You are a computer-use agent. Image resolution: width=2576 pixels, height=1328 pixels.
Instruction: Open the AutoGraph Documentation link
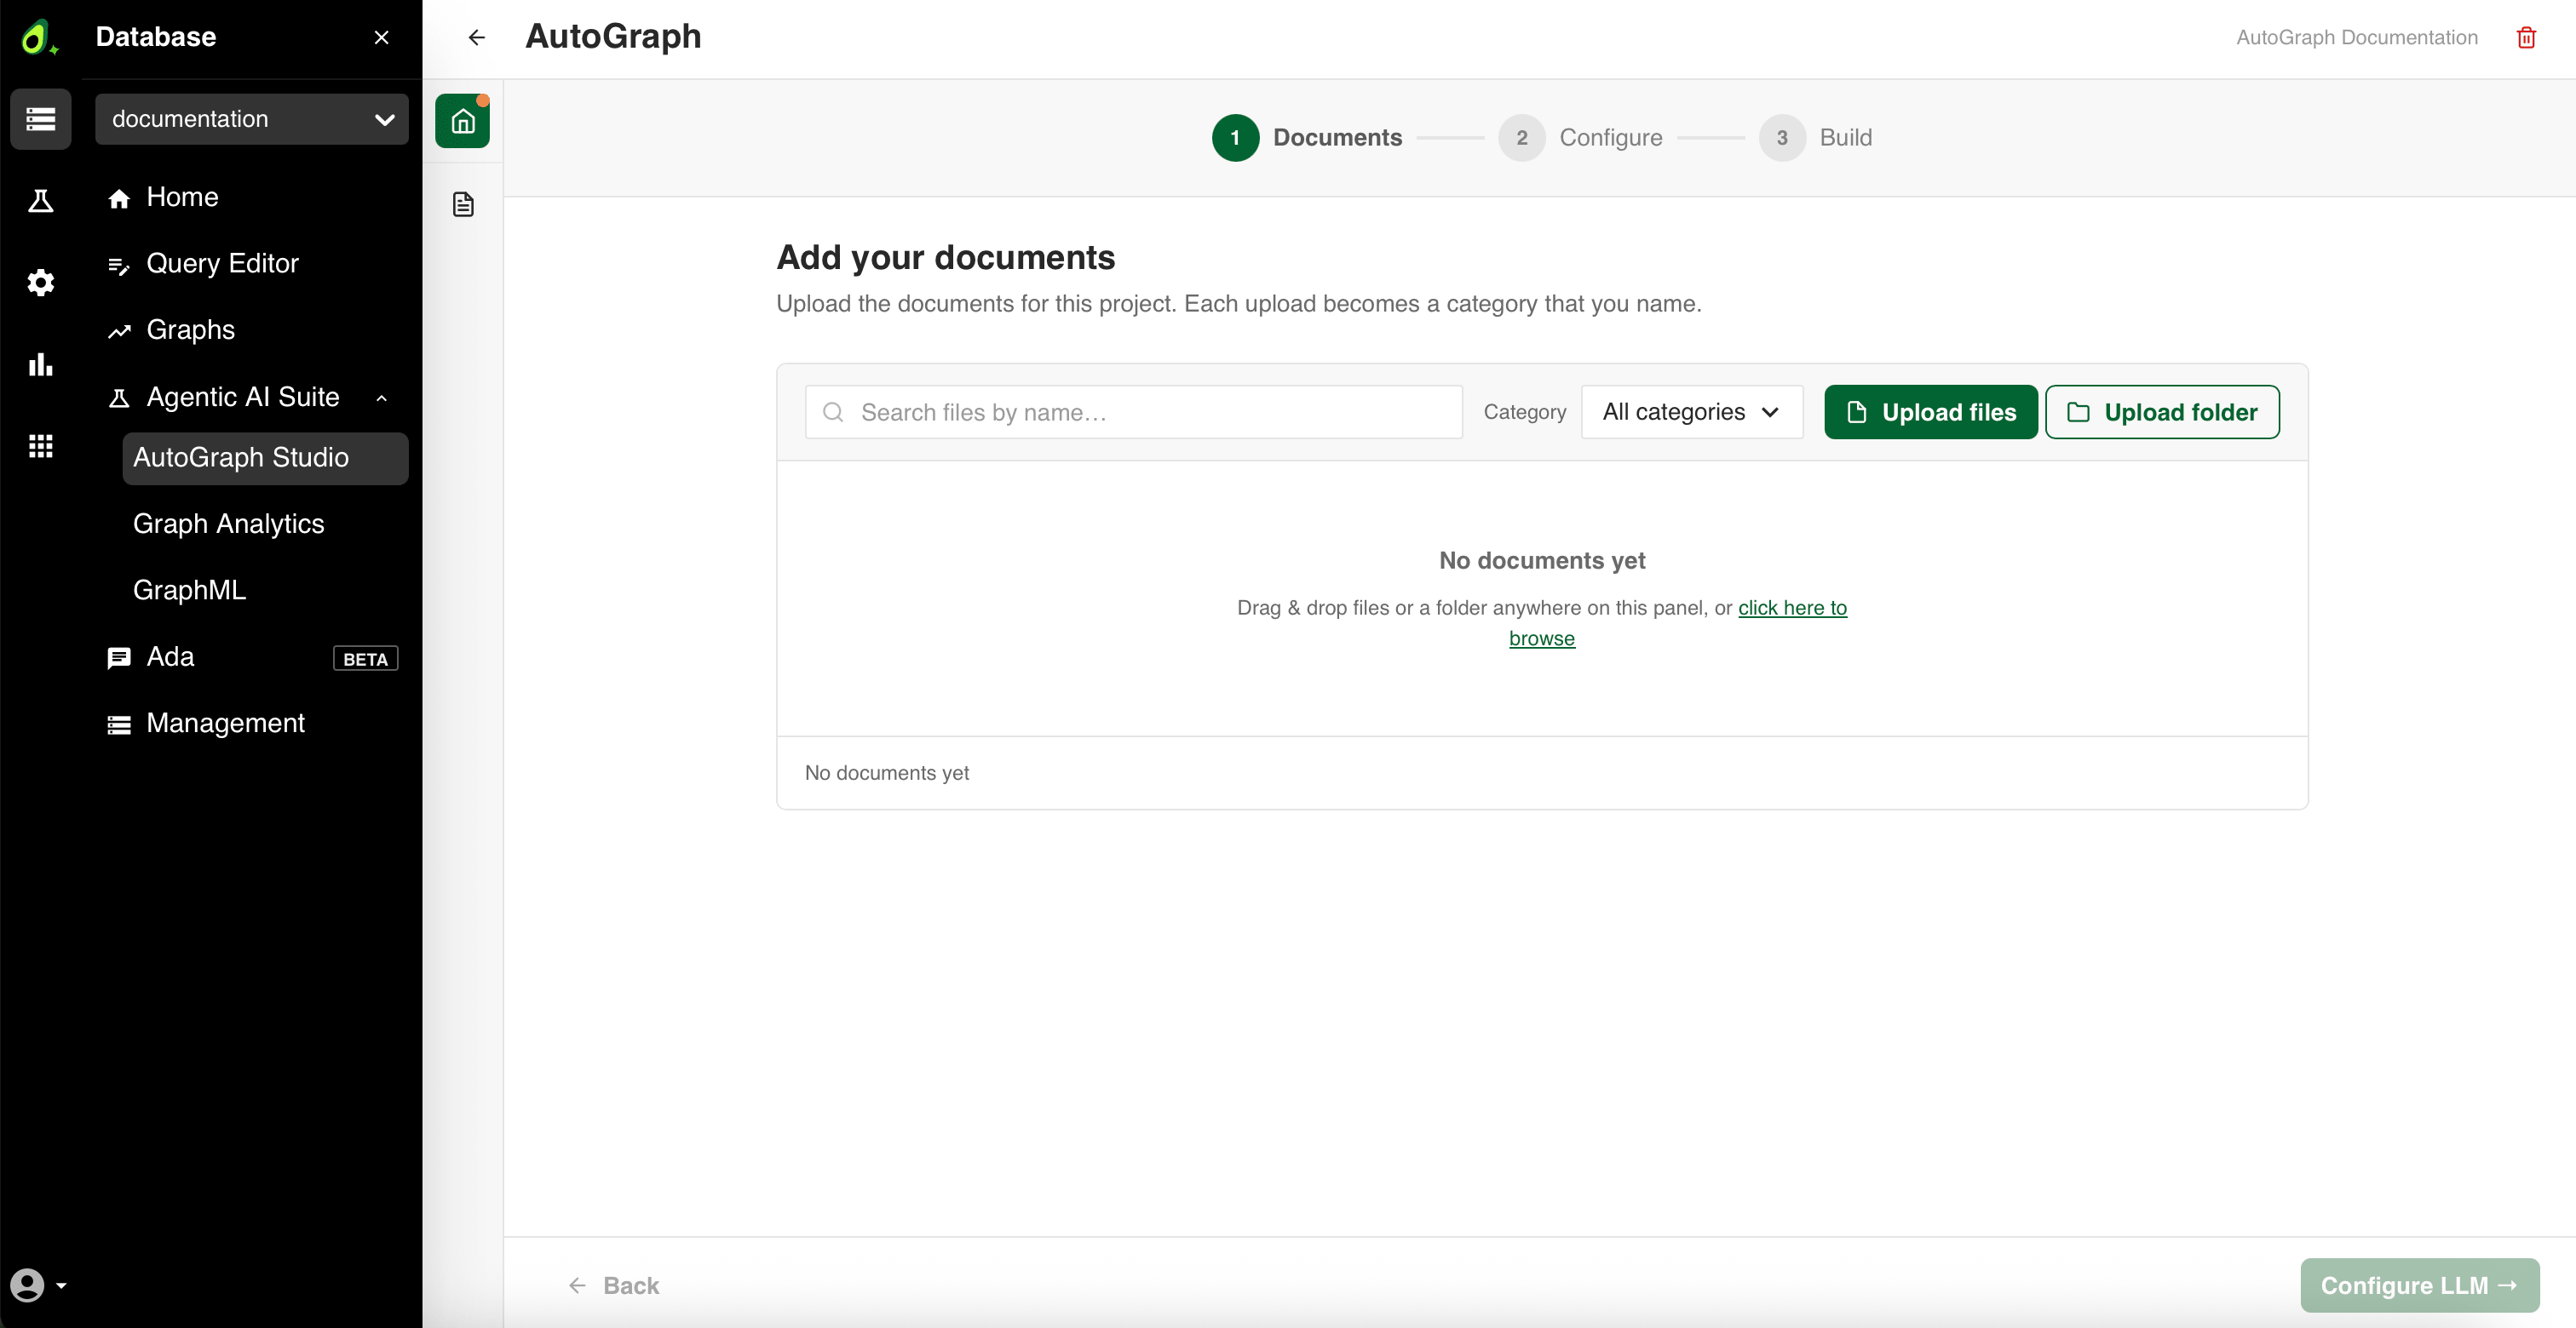2357,37
